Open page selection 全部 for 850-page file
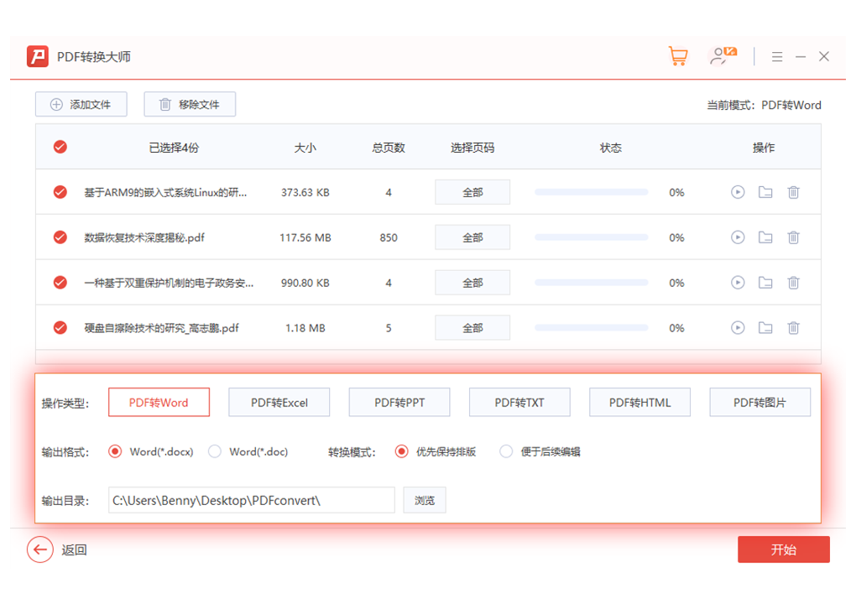856x604 pixels. pyautogui.click(x=472, y=237)
